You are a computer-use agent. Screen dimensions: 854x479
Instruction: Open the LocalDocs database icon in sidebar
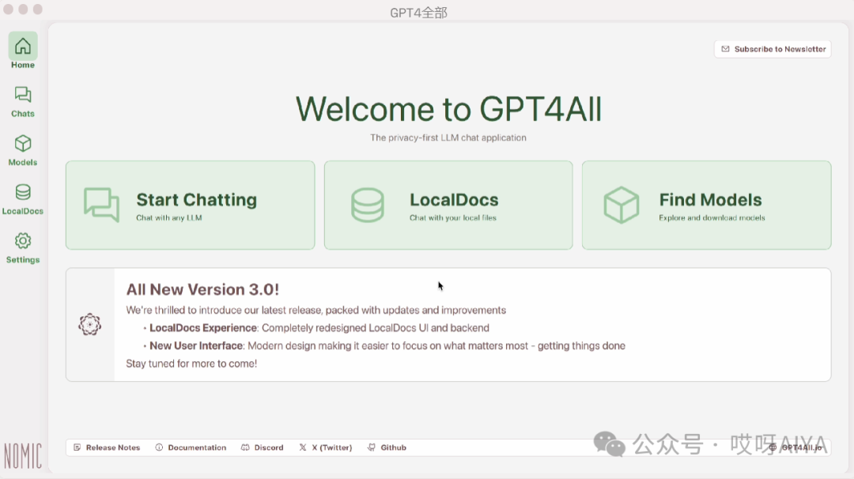(23, 193)
